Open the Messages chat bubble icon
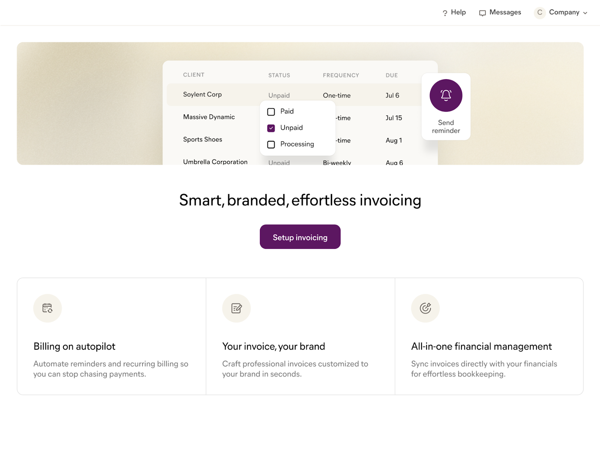Viewport: 600px width, 473px height. (x=482, y=13)
